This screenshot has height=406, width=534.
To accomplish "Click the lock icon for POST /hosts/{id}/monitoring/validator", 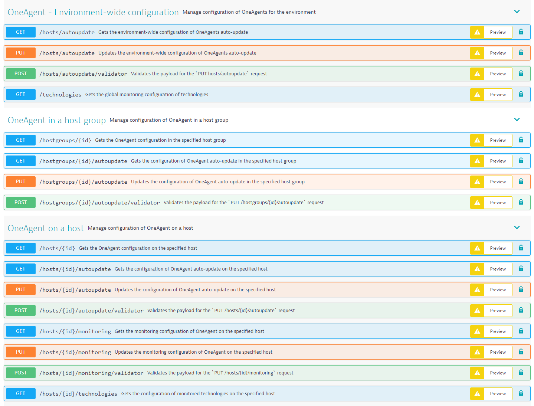I will (x=521, y=373).
